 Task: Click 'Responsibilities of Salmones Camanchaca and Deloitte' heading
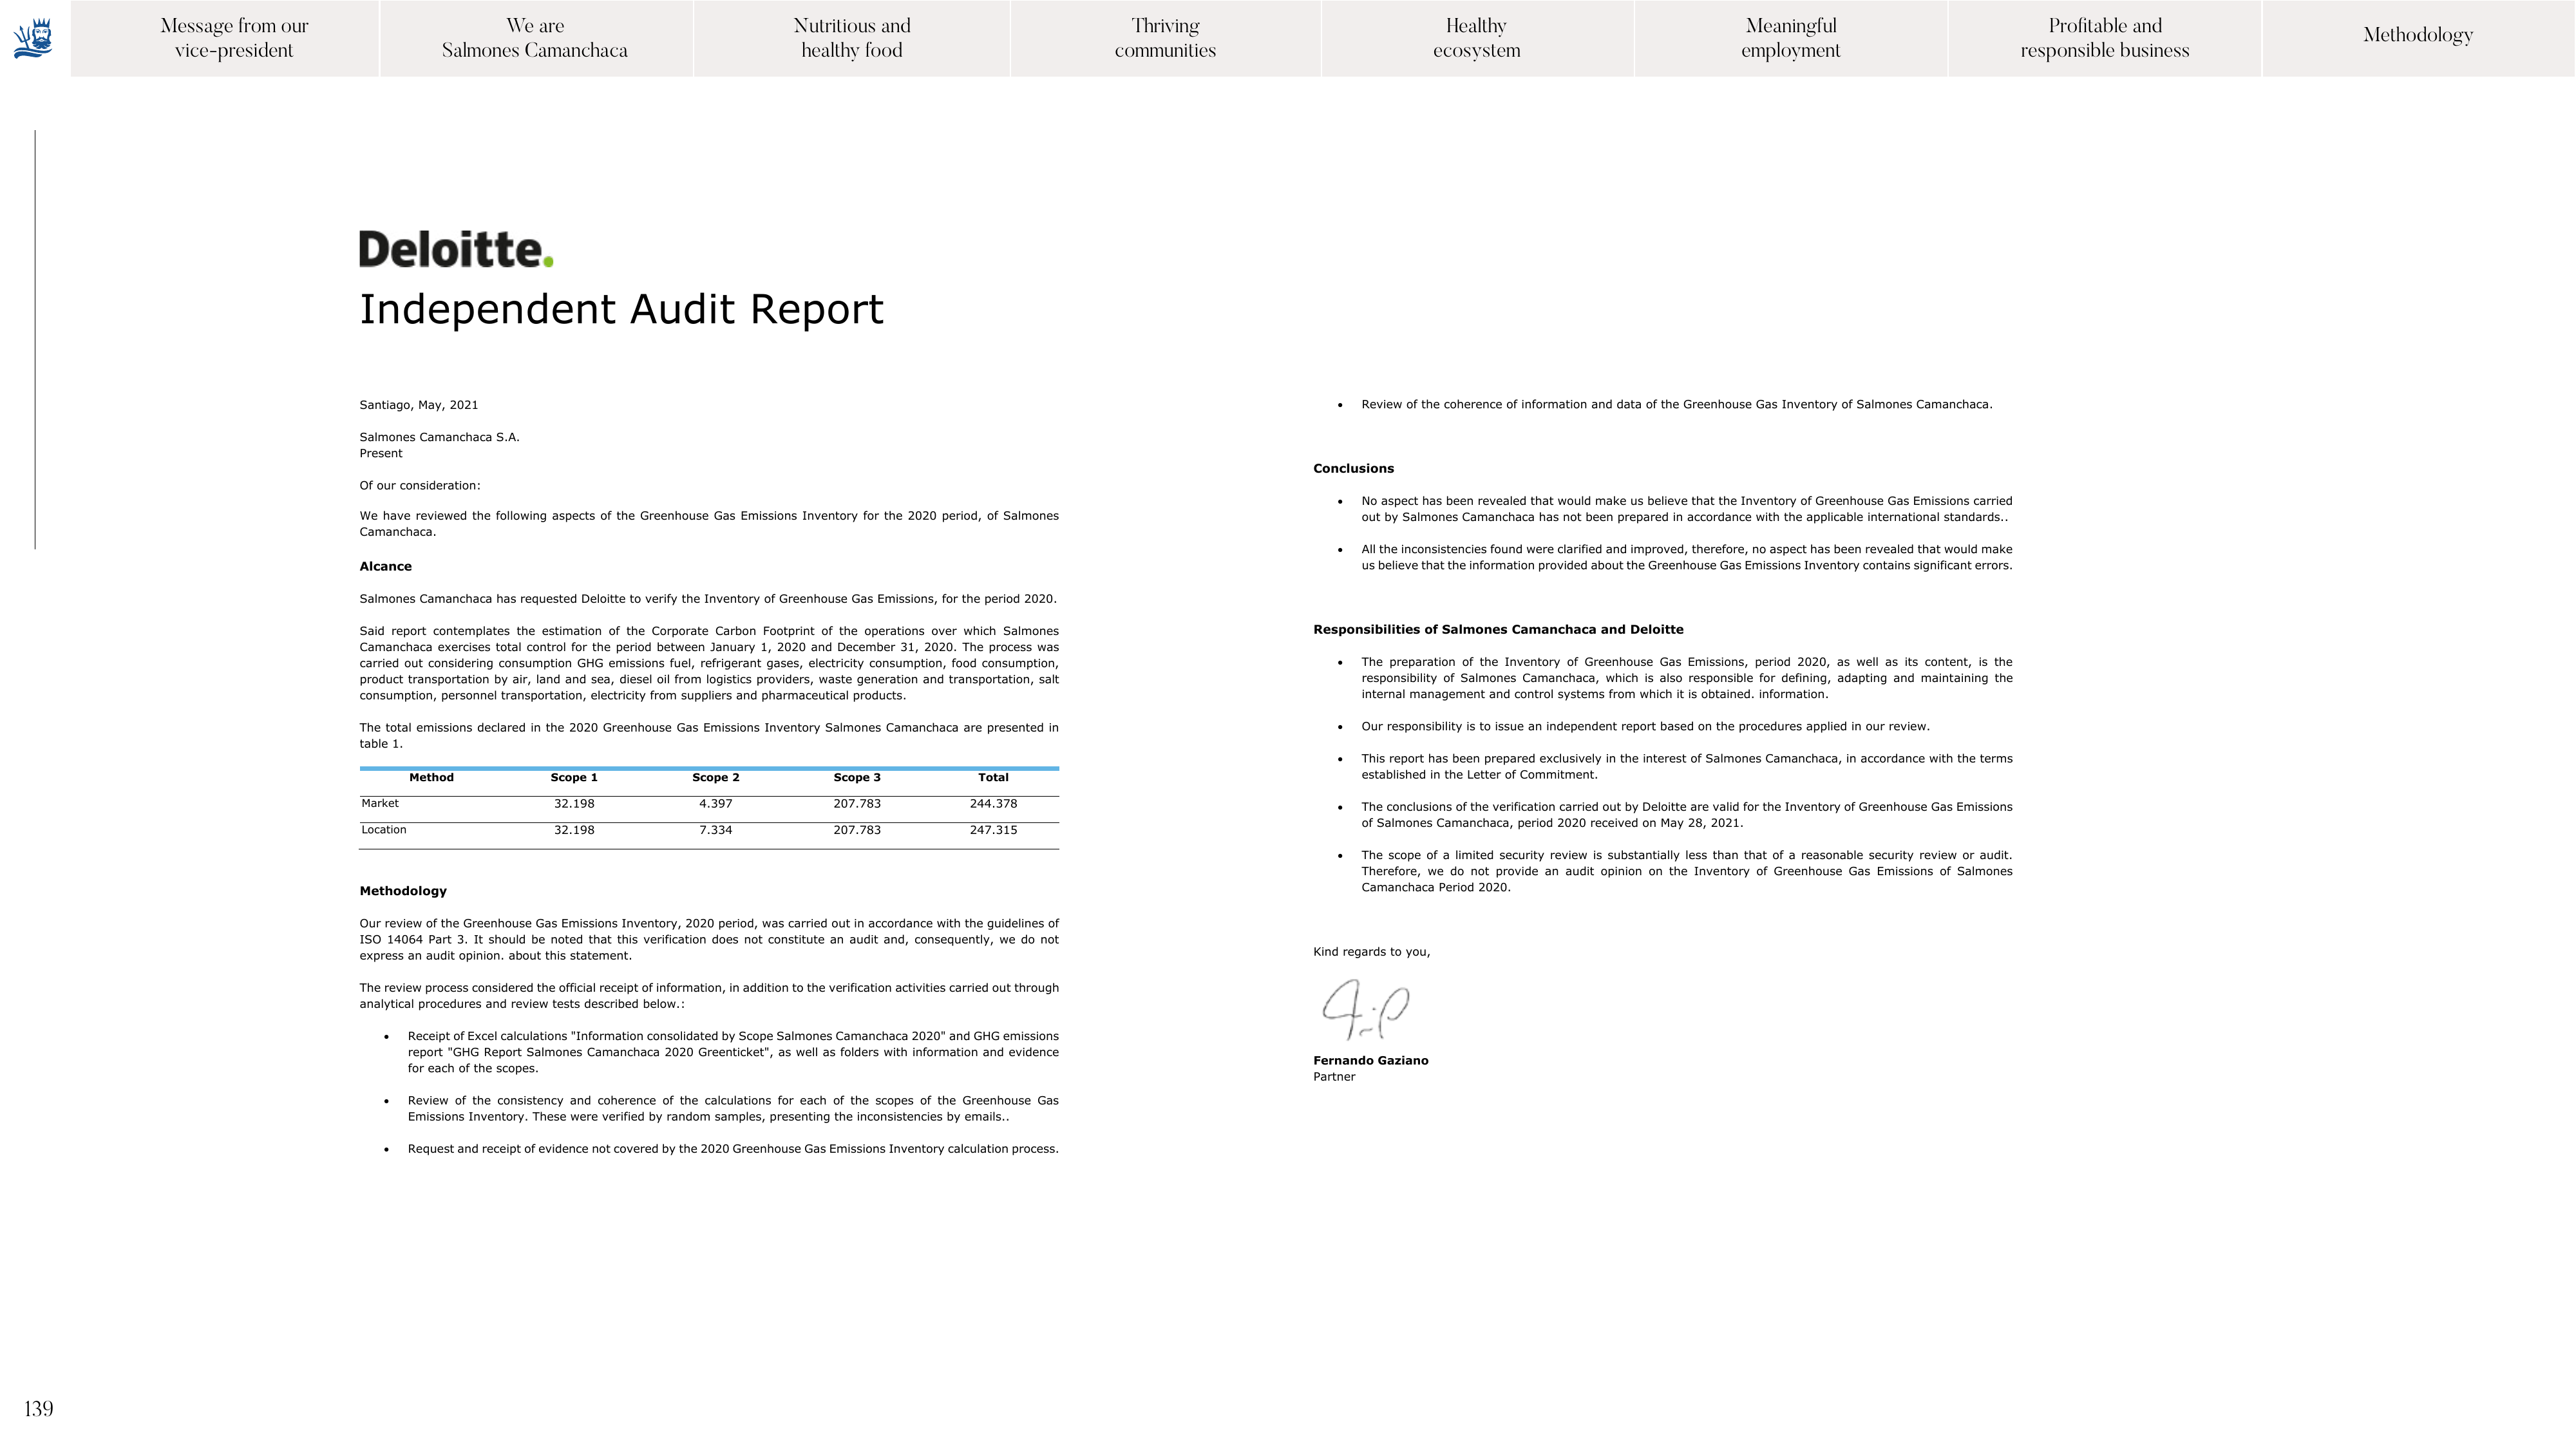tap(1498, 629)
